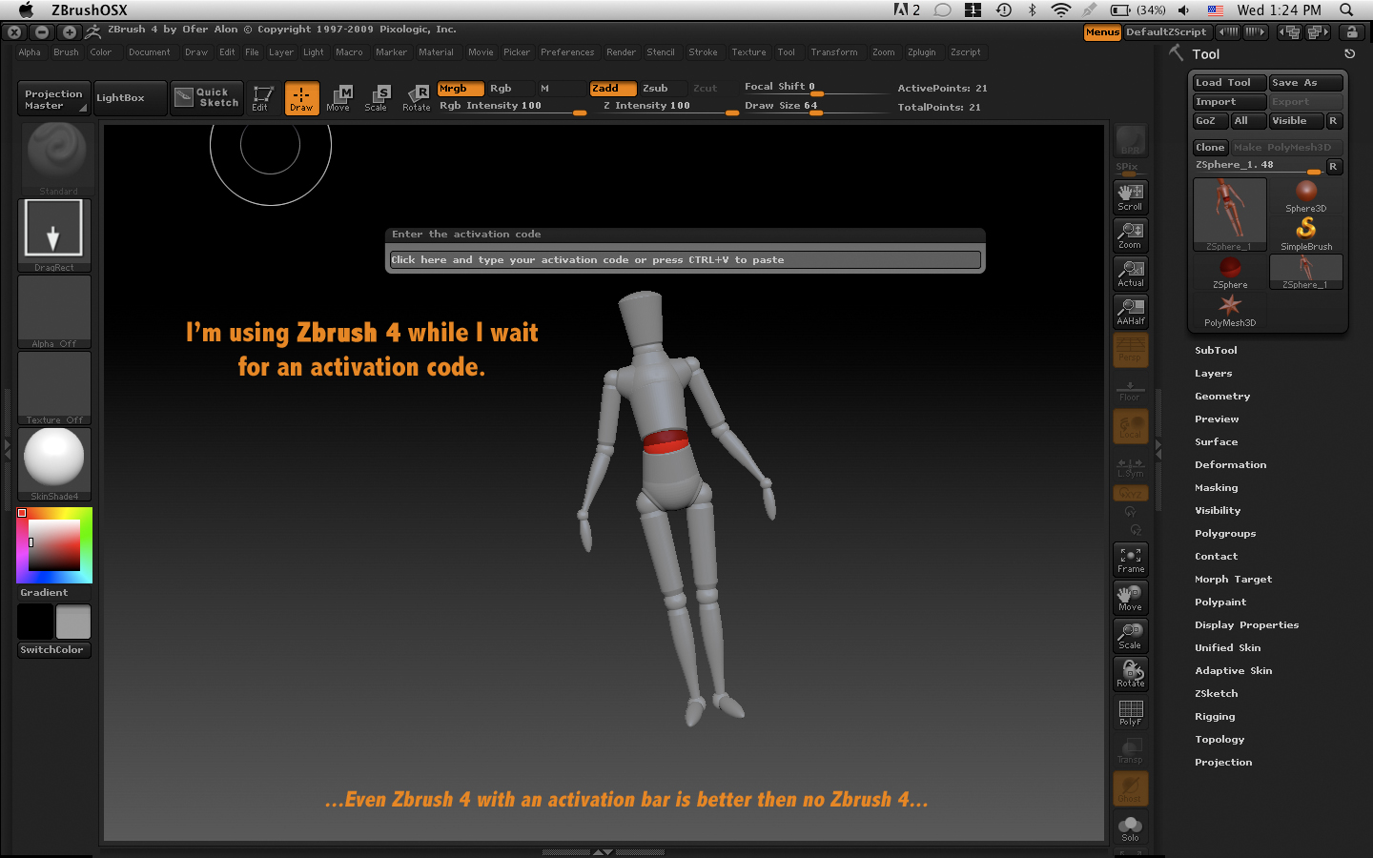
Task: Click the GoZ button
Action: coord(1210,121)
